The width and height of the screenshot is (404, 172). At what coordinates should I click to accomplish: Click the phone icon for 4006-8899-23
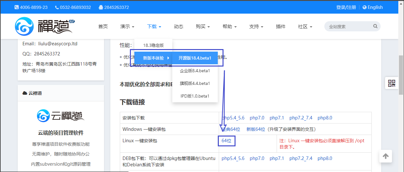pyautogui.click(x=16, y=7)
